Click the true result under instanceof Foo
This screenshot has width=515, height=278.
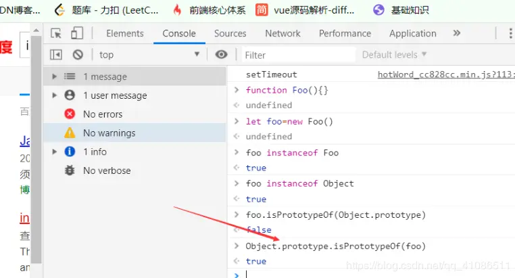(x=256, y=168)
